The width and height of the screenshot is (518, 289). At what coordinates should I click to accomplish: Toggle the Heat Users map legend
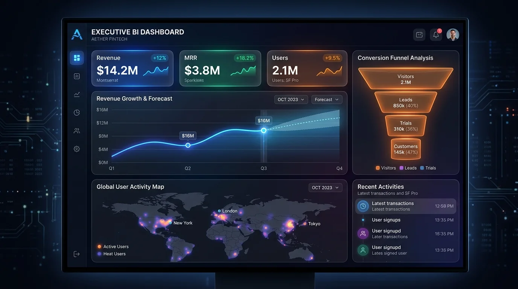111,254
